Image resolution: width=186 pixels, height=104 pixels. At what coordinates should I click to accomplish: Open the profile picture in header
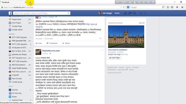(x=100, y=13)
